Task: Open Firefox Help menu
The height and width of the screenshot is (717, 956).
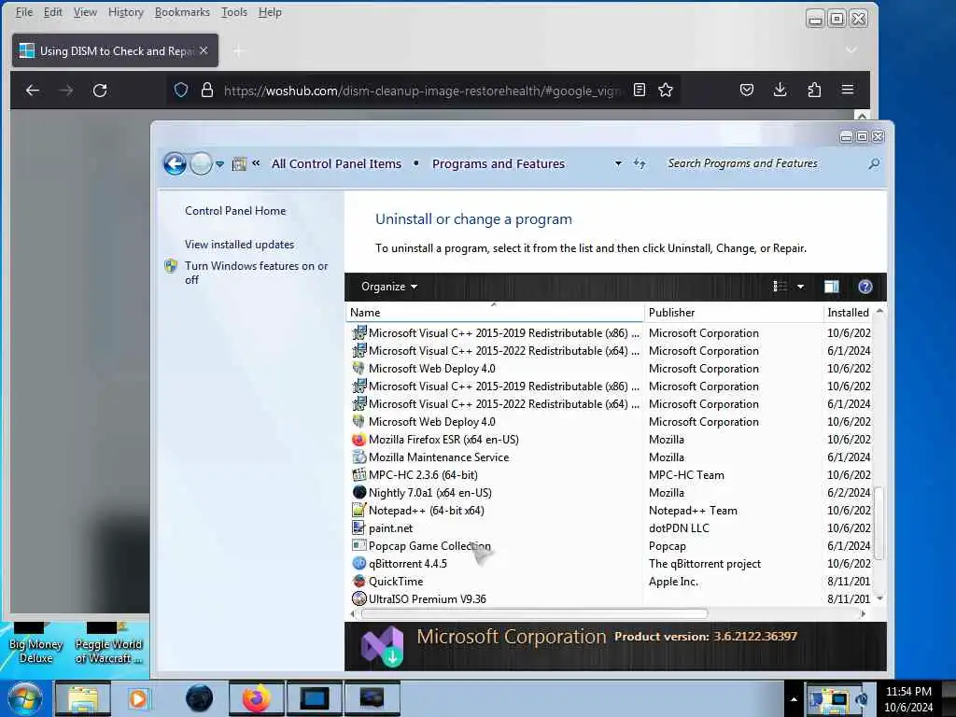Action: click(x=270, y=12)
